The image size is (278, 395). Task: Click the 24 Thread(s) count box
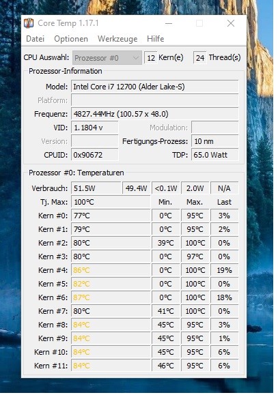pyautogui.click(x=200, y=58)
